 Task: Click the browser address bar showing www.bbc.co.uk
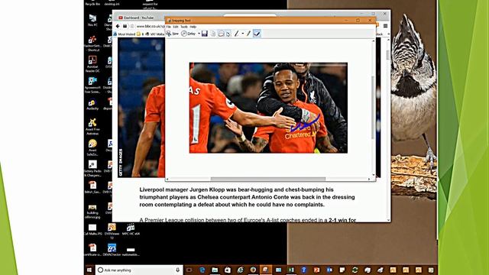pyautogui.click(x=150, y=27)
